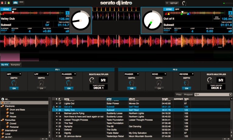Turn sync OFF on Deck 1

click(x=14, y=9)
